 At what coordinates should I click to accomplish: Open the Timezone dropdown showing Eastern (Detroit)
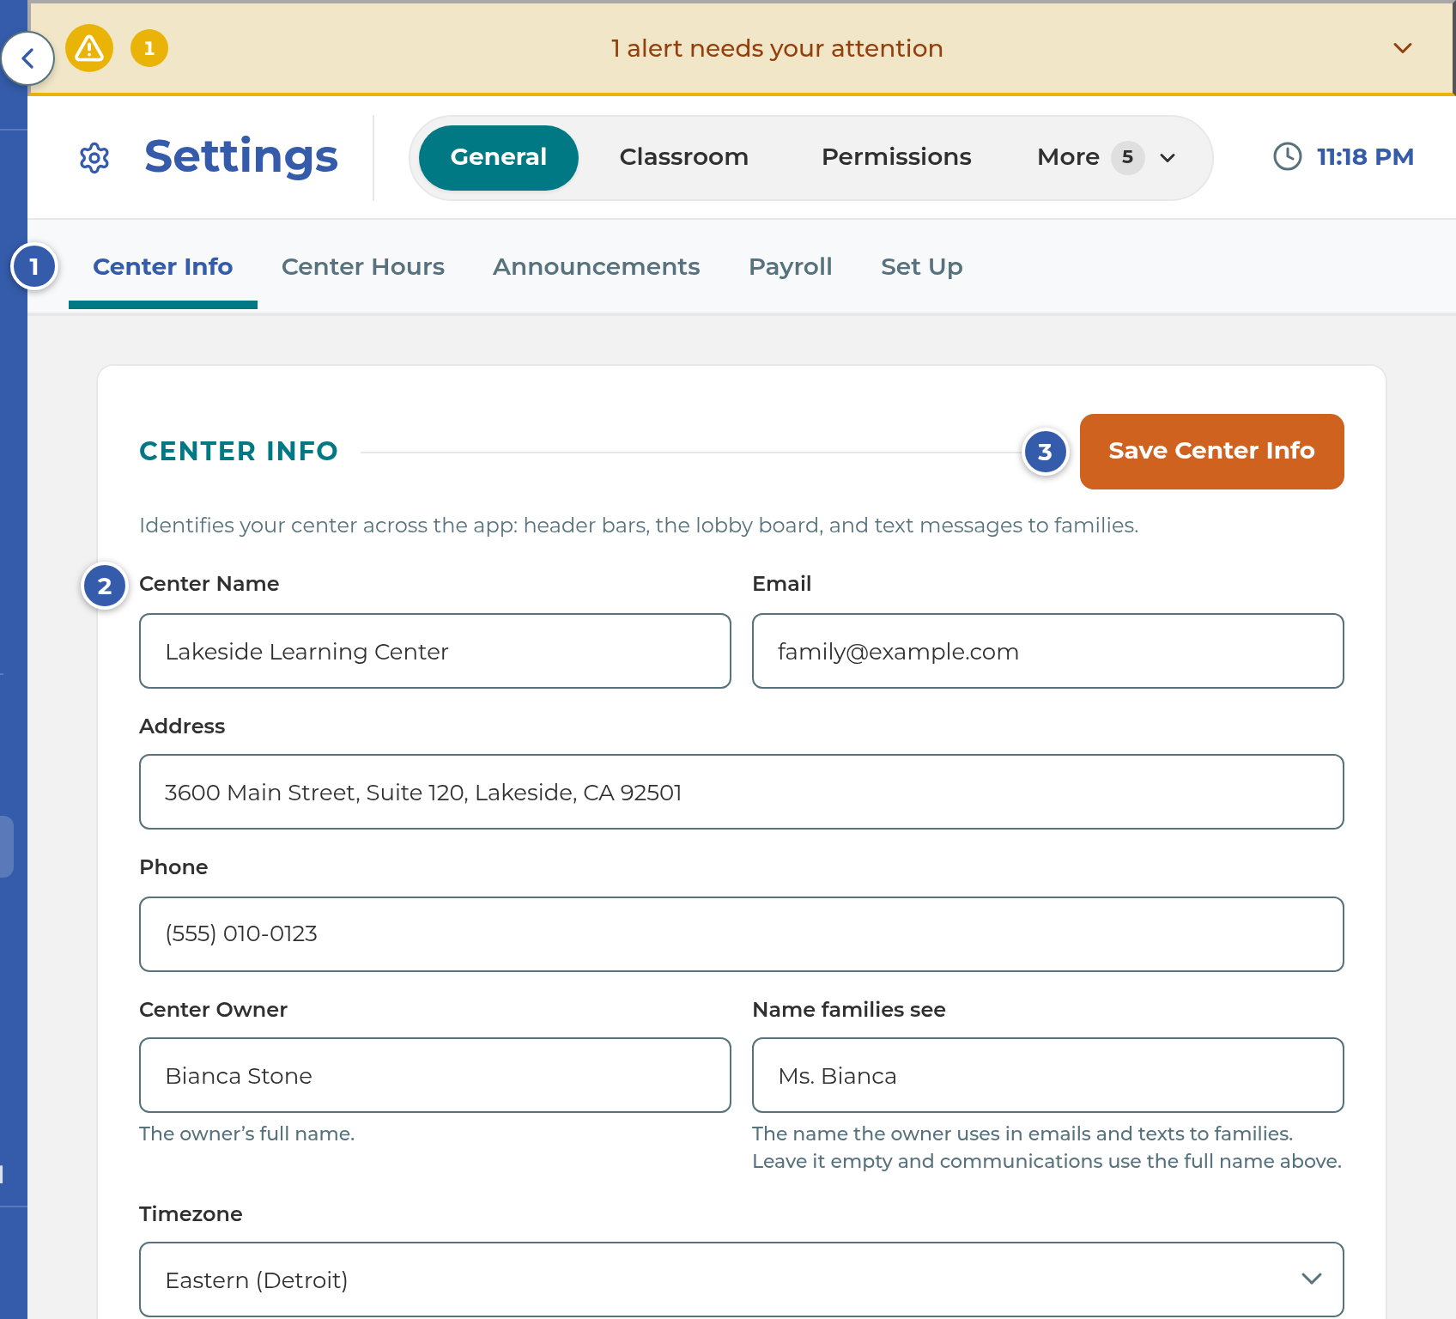(x=742, y=1279)
